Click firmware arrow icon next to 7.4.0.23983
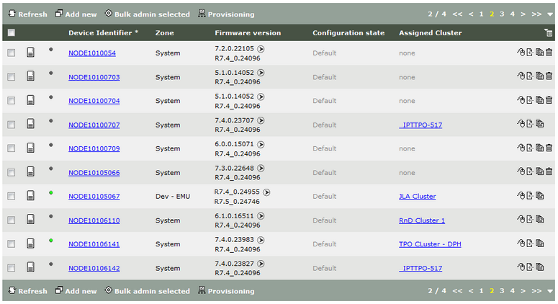Screen dimensions: 558x304 tap(261, 240)
